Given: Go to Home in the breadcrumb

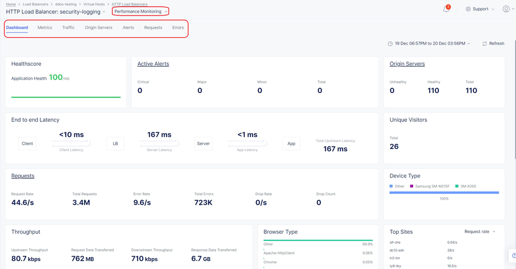Looking at the screenshot, I should [11, 4].
